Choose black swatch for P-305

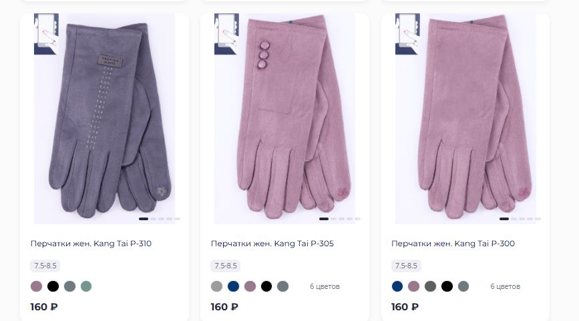coord(266,286)
